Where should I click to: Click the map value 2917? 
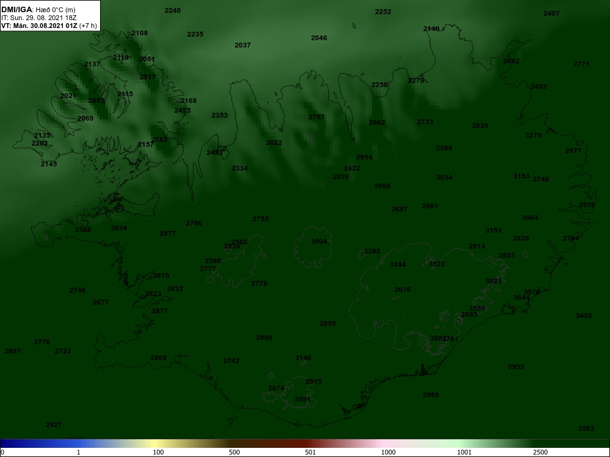pos(148,77)
